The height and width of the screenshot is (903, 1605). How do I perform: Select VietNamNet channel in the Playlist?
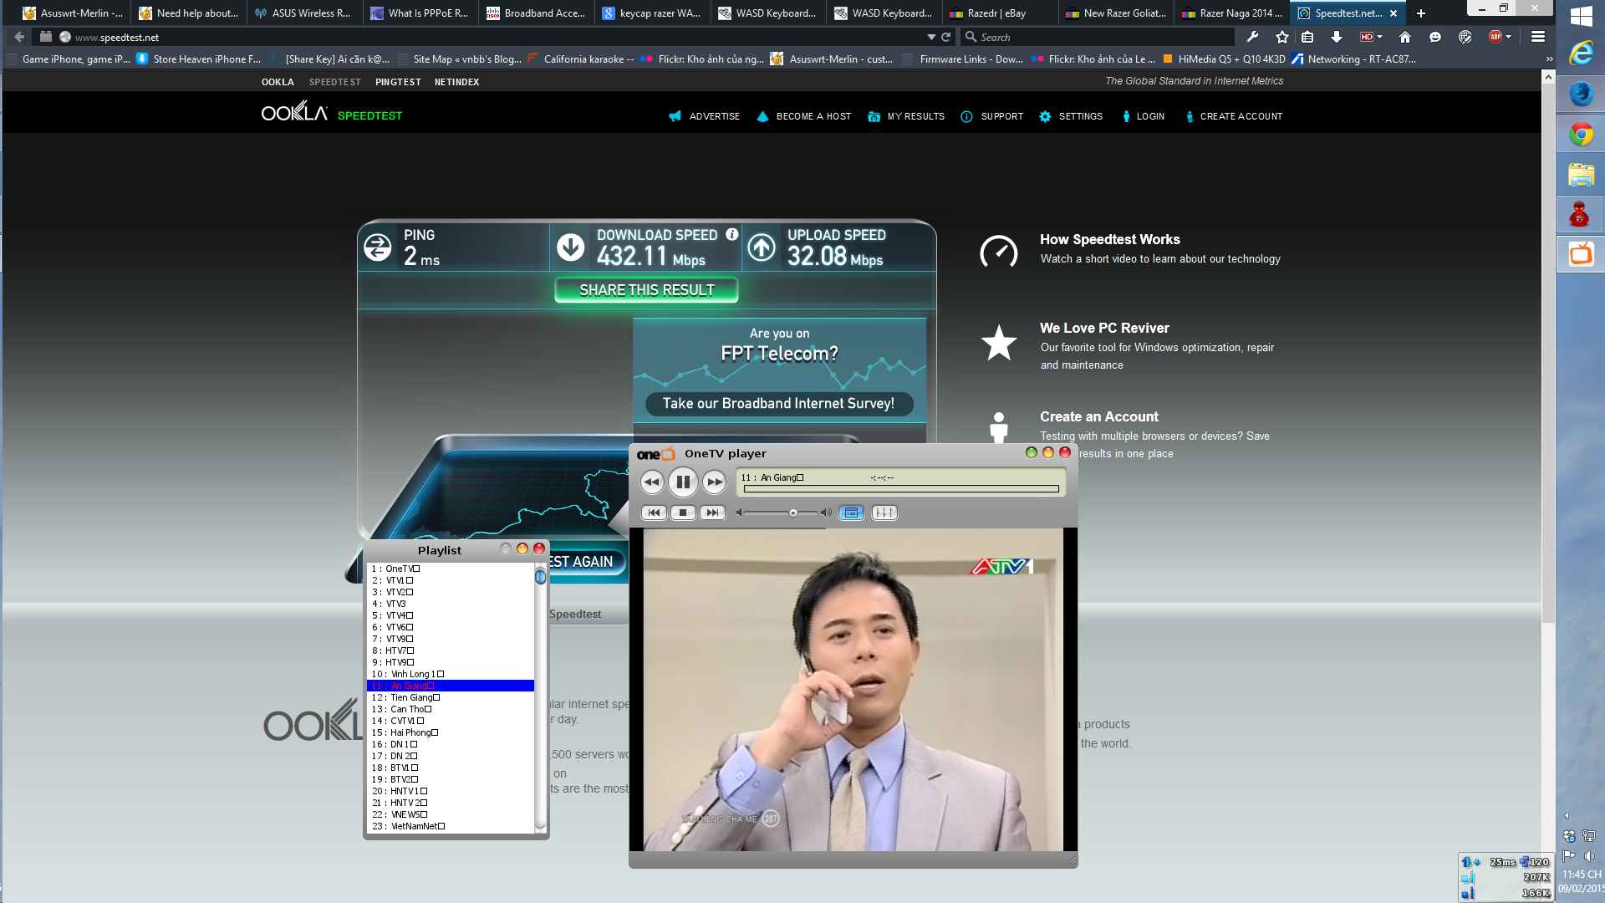(x=450, y=826)
